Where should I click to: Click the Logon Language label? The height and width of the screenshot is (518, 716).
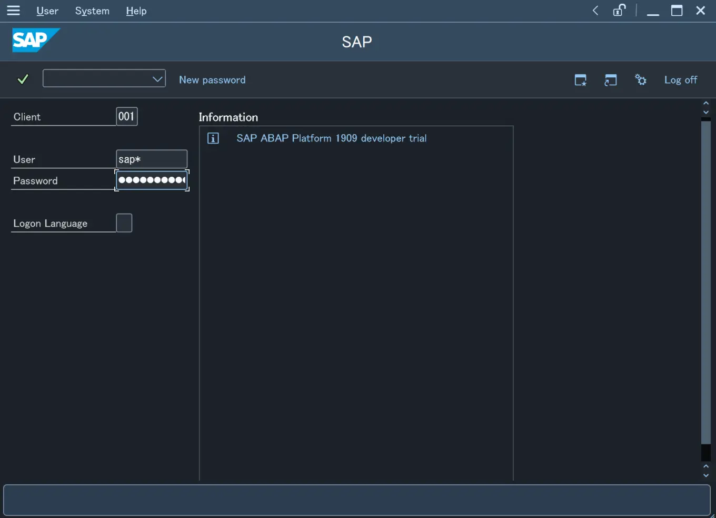51,224
